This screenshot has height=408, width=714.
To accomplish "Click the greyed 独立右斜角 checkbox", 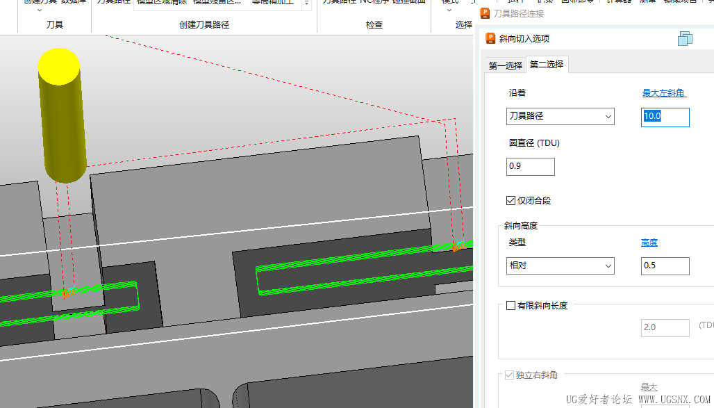I will coord(510,375).
